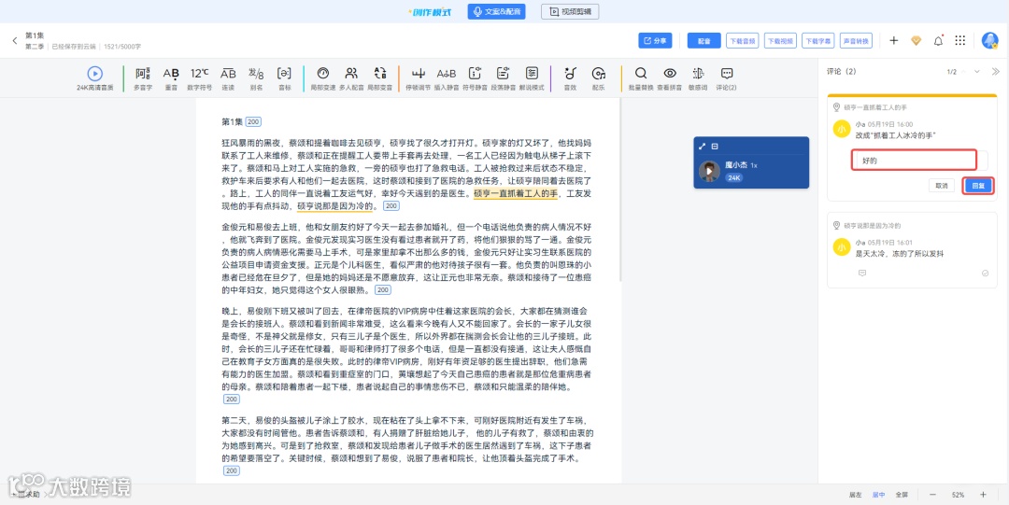Click the location pin of first comment
This screenshot has height=505, width=1009.
836,106
